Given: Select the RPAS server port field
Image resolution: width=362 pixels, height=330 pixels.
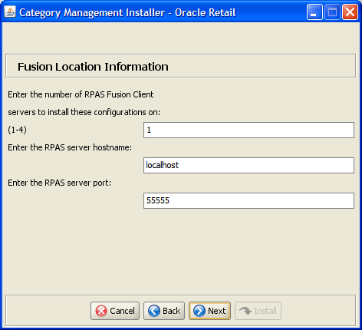Looking at the screenshot, I should coord(248,200).
